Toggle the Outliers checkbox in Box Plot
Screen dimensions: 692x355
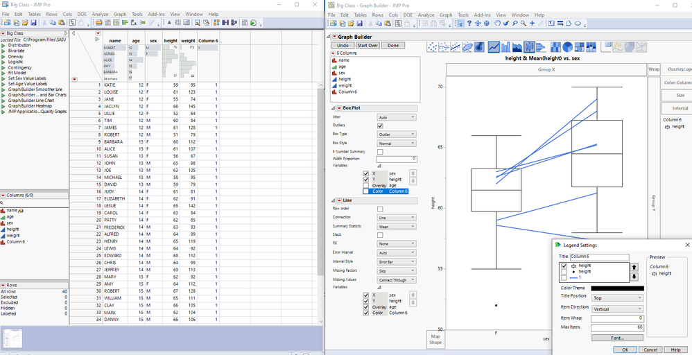pos(380,125)
